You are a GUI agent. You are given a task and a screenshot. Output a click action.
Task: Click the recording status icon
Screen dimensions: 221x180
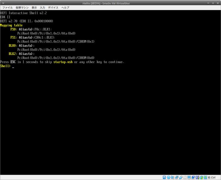(193, 178)
